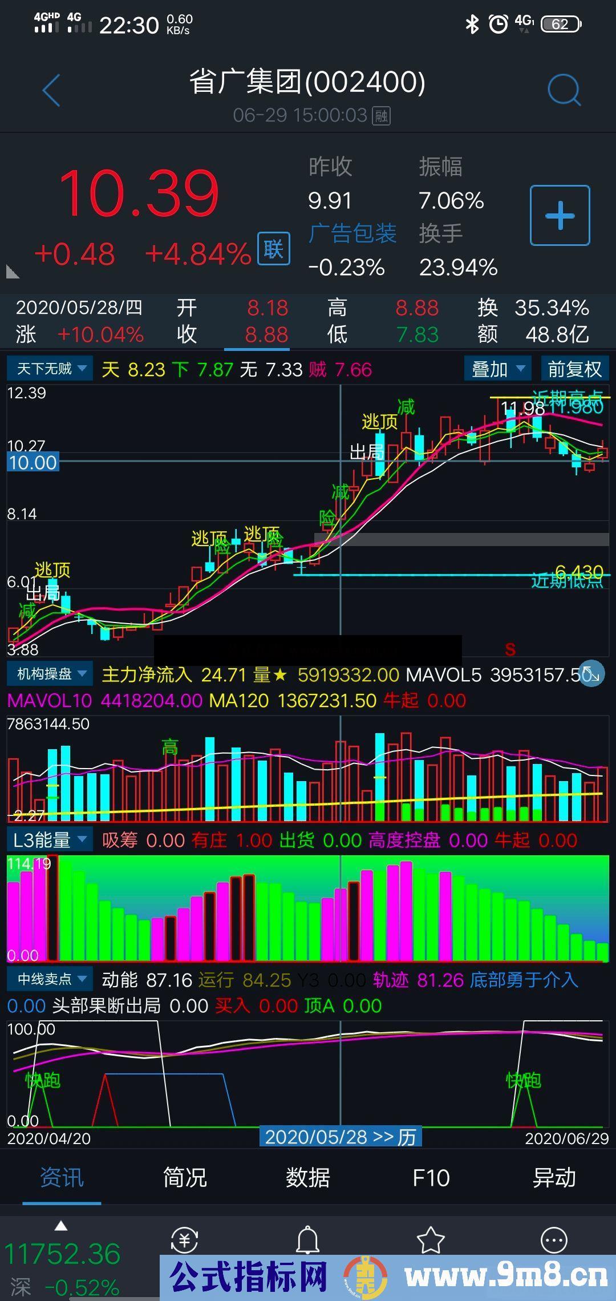
Task: Tap the red S marker on chart
Action: tap(510, 649)
